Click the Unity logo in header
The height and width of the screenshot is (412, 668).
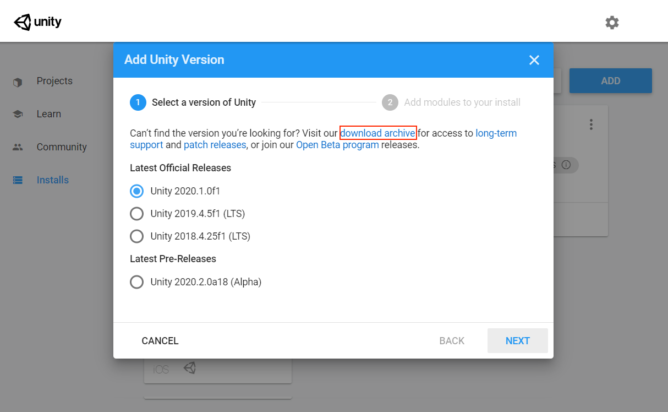tap(37, 22)
